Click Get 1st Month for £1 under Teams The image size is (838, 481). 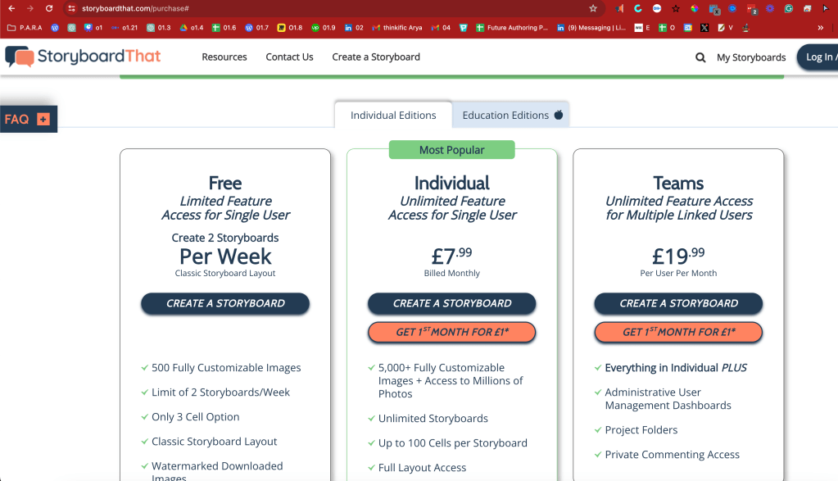pos(679,332)
